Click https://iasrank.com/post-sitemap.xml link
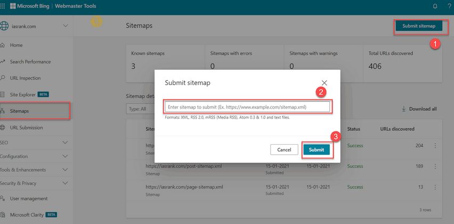The height and width of the screenshot is (224, 454). (x=184, y=166)
